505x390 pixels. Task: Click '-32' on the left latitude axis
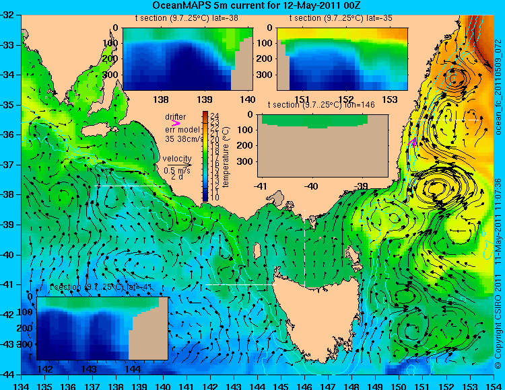(7, 15)
